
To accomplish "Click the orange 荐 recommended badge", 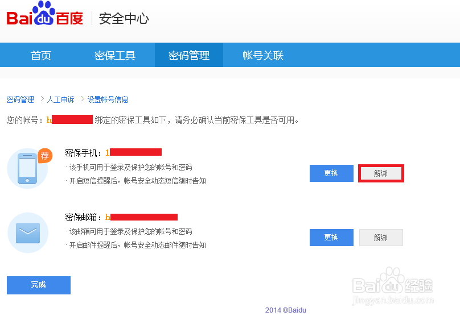I will 45,156.
